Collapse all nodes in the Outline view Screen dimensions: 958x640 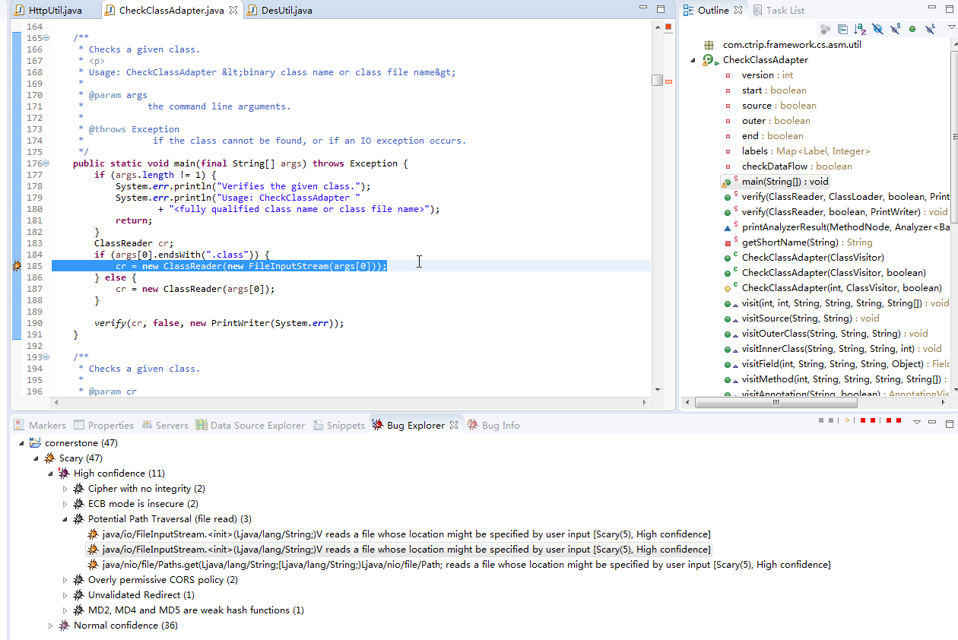click(x=842, y=29)
